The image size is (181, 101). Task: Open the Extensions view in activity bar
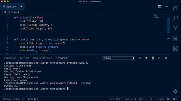175,49
